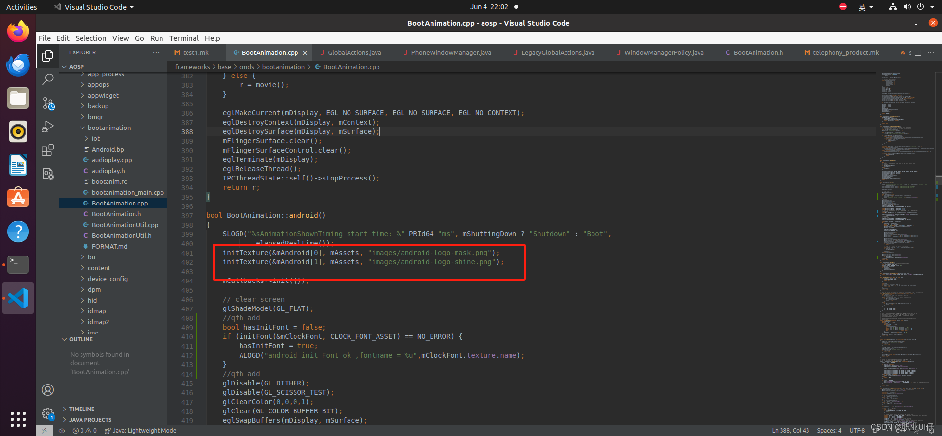Click Activities in the top bar
The height and width of the screenshot is (436, 942).
click(22, 7)
